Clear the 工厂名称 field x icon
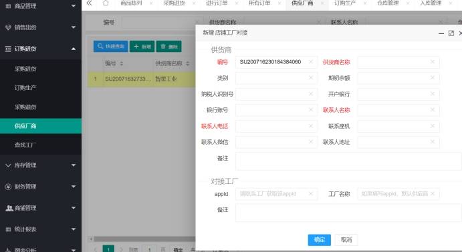The width and height of the screenshot is (462, 252). 432,193
